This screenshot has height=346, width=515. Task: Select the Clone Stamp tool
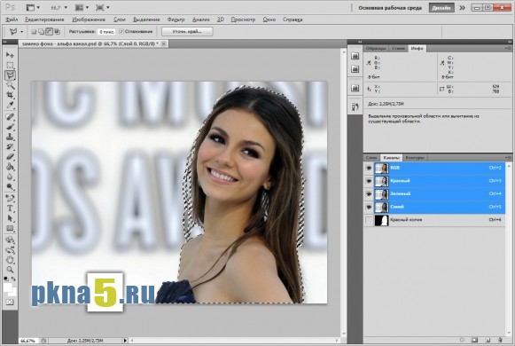click(x=10, y=137)
